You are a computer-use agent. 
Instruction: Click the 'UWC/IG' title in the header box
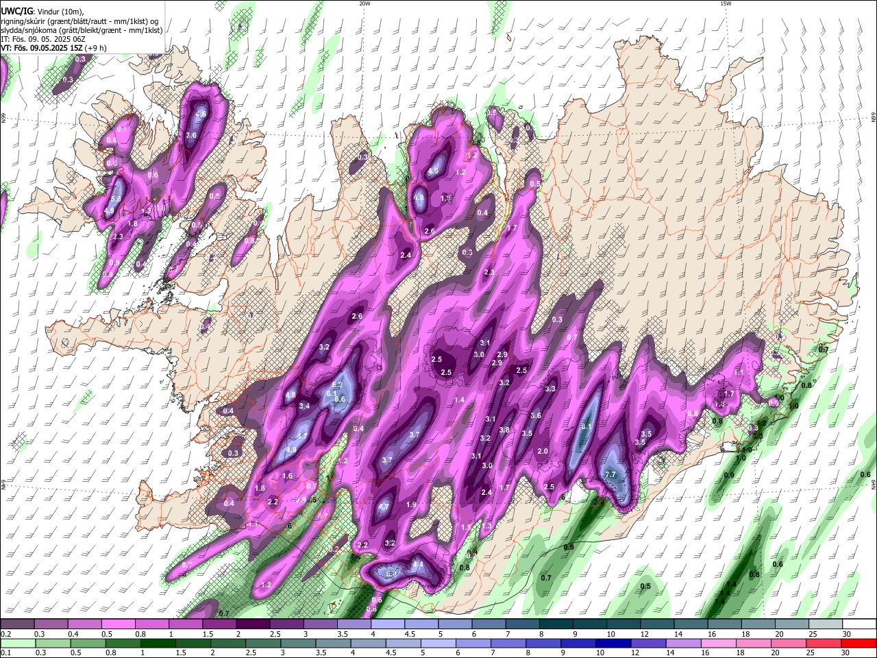[x=16, y=11]
